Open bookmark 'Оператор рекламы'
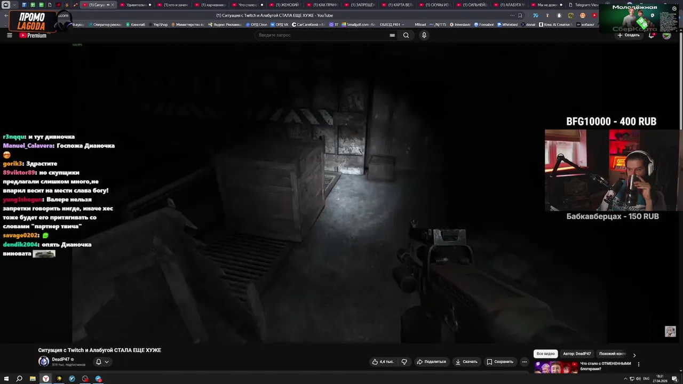This screenshot has height=384, width=683. point(105,25)
